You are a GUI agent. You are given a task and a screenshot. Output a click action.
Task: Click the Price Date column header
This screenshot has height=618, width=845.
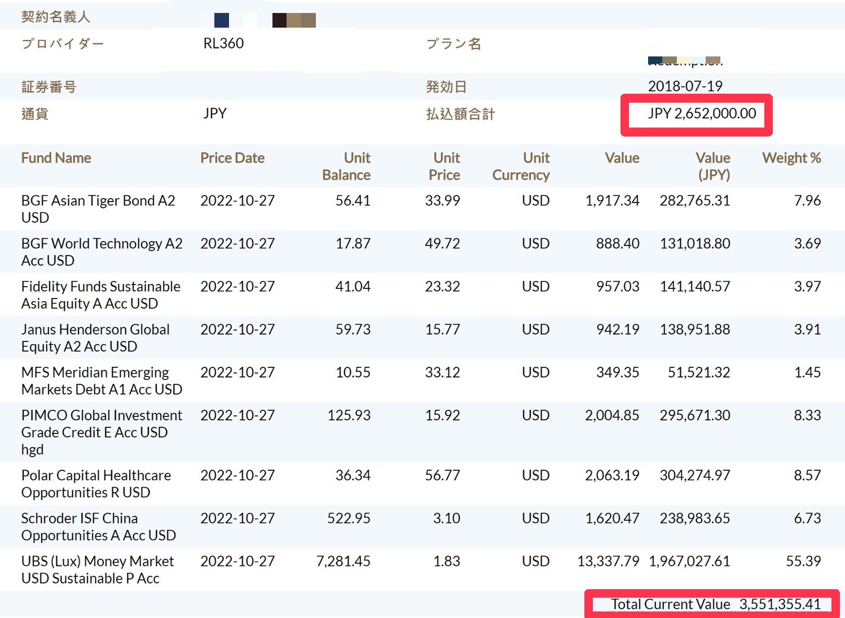pos(232,158)
